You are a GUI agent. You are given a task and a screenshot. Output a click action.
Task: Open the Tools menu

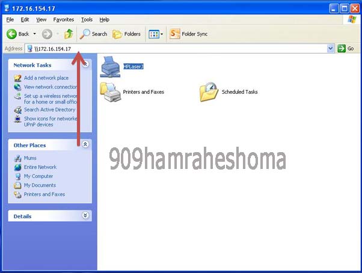tap(87, 20)
